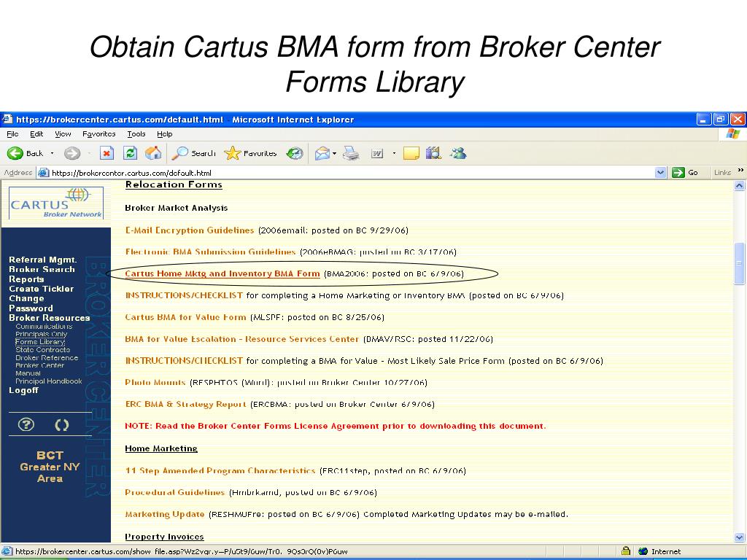Click the refresh arrows icon in sidebar
Viewport: 747px width, 560px height.
[x=62, y=425]
